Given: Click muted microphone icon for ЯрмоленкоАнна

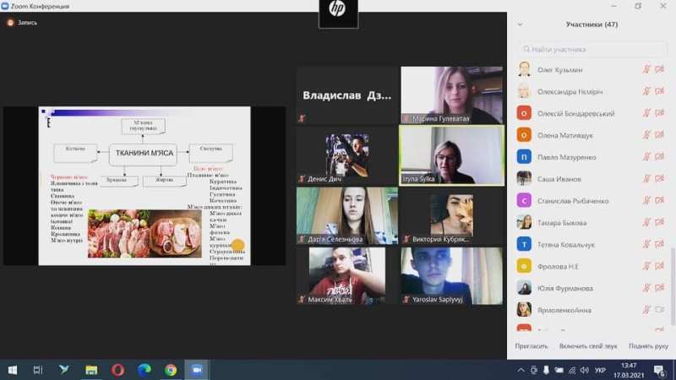Looking at the screenshot, I should (x=646, y=310).
